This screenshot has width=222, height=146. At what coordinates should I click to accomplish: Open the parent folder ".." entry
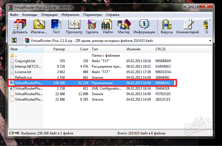pos(16,56)
